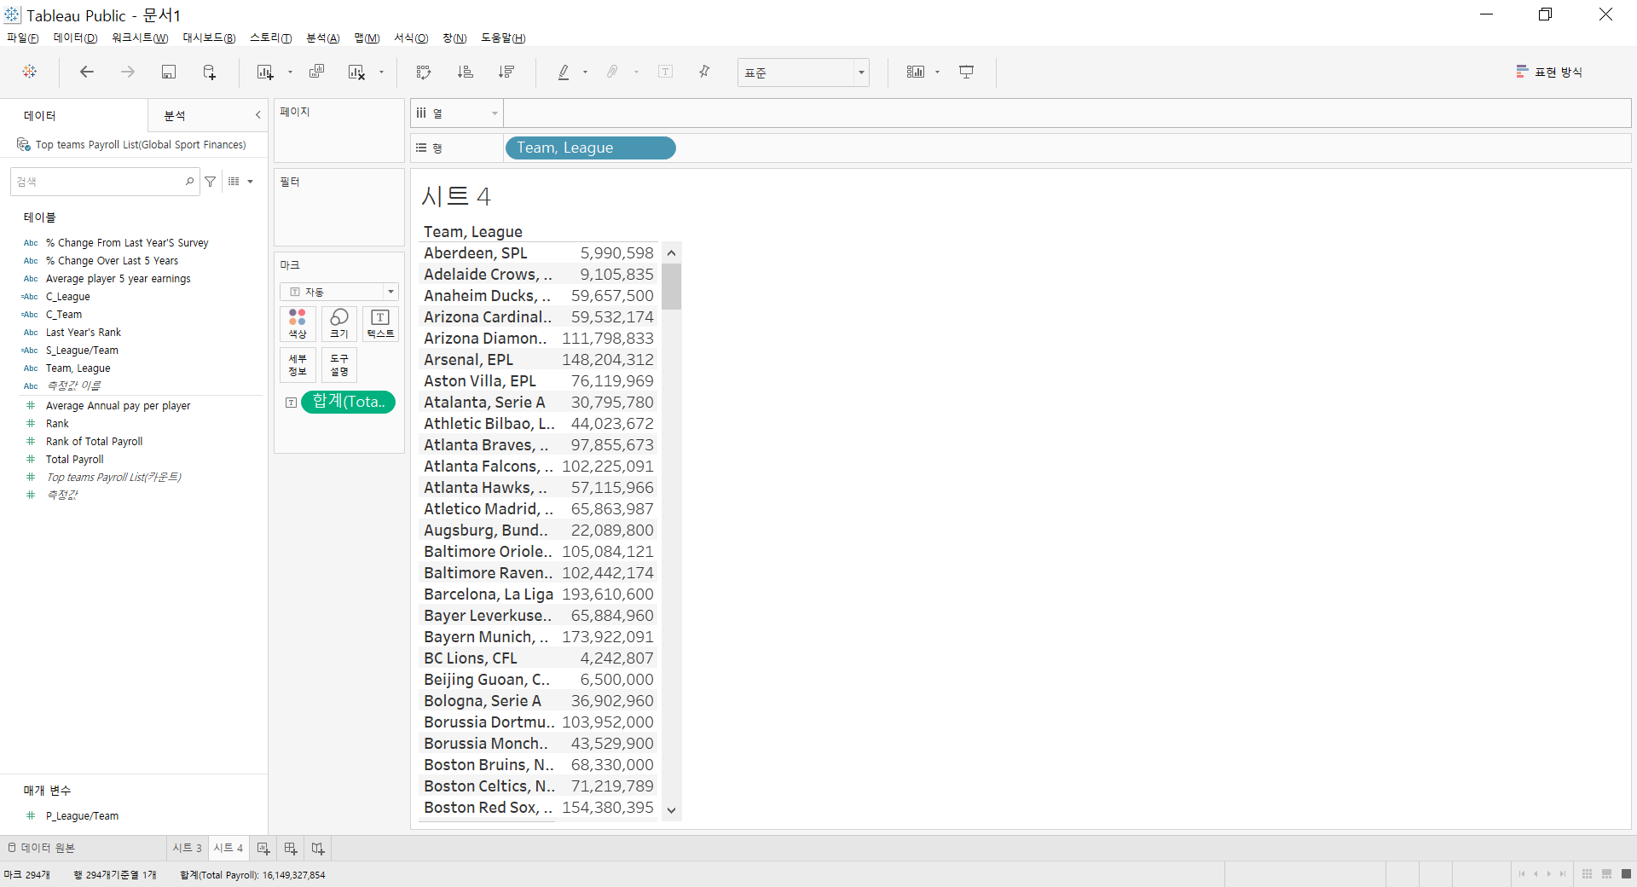Select the Arsenal, EPL row
1637x887 pixels.
[x=539, y=360]
